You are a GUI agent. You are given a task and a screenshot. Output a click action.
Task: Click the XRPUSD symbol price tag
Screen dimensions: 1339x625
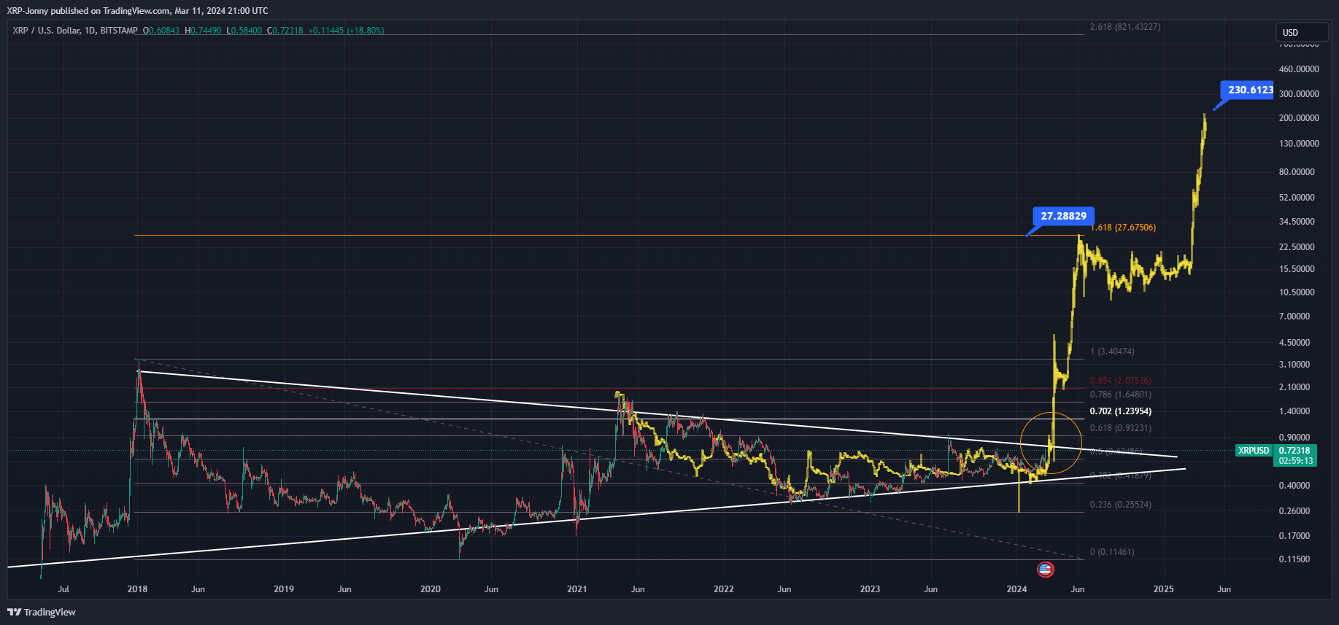pyautogui.click(x=1254, y=451)
